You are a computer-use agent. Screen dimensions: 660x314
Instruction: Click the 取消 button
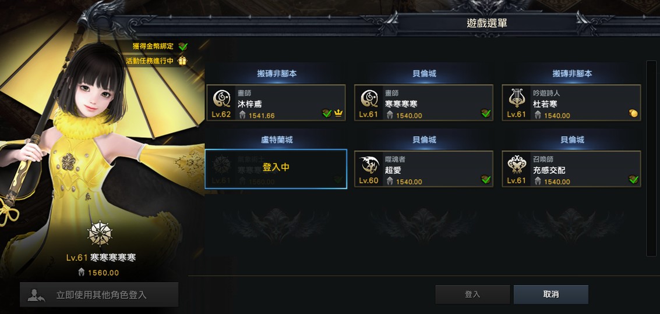pyautogui.click(x=551, y=295)
